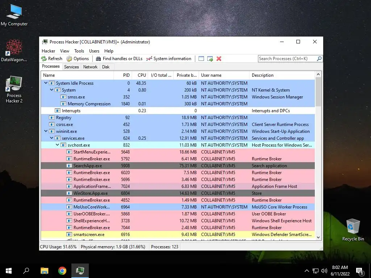Select the Process Hacker 2 desktop shortcut
The image size is (371, 278).
point(14,89)
